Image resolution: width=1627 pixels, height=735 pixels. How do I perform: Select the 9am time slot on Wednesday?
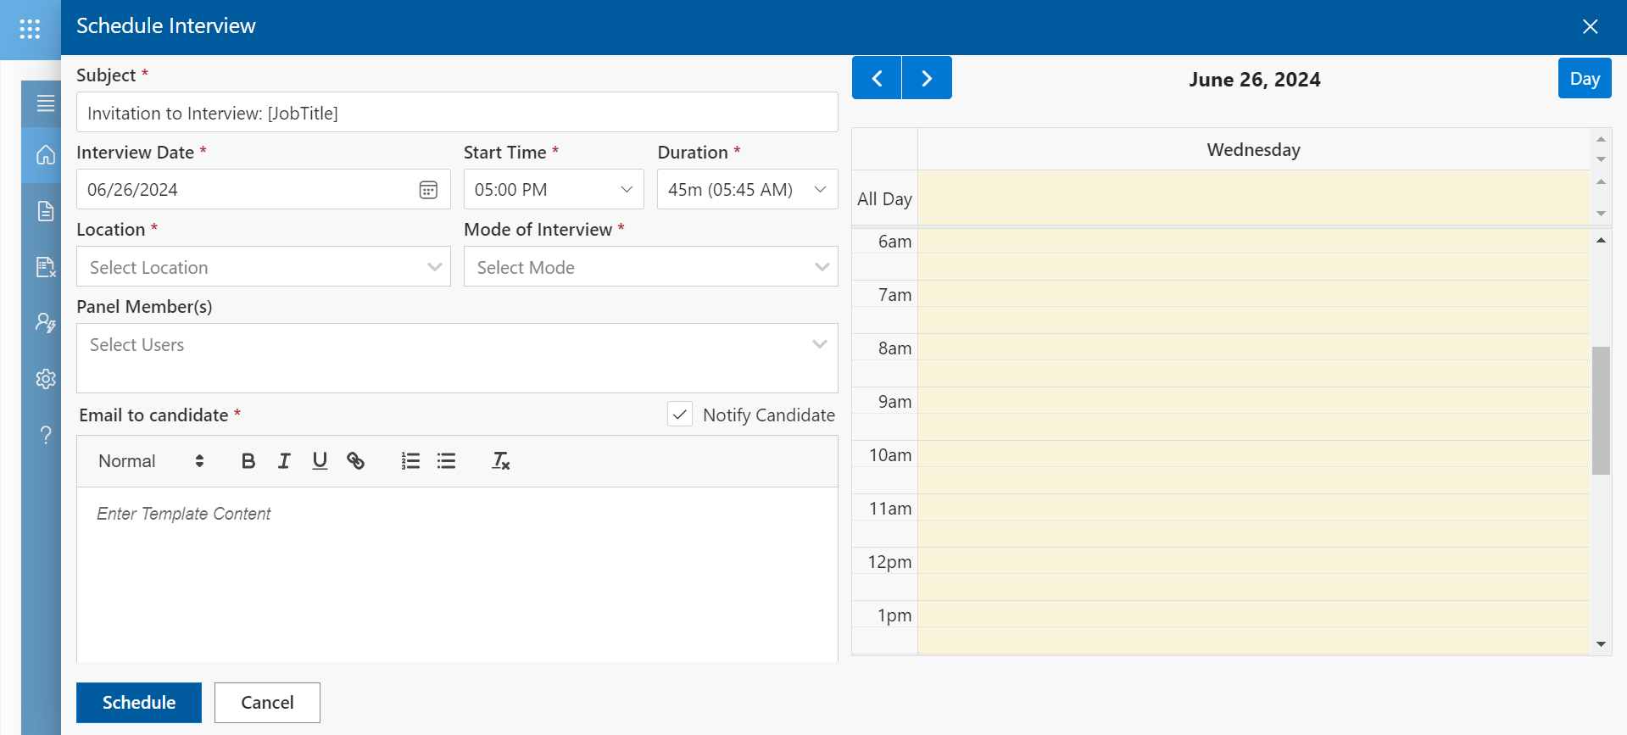tap(1253, 401)
